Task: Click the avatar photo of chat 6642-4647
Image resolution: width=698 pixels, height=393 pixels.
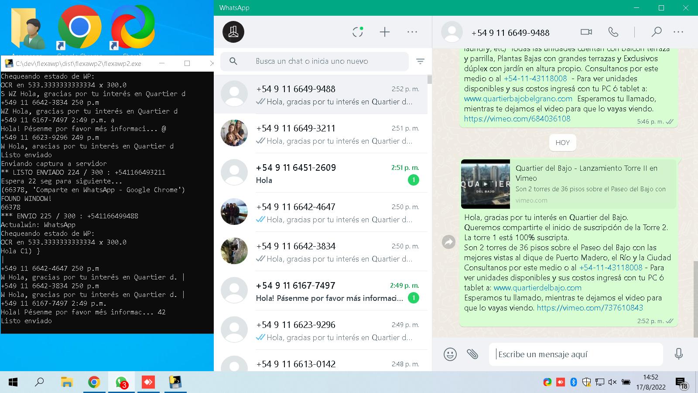Action: 234,211
